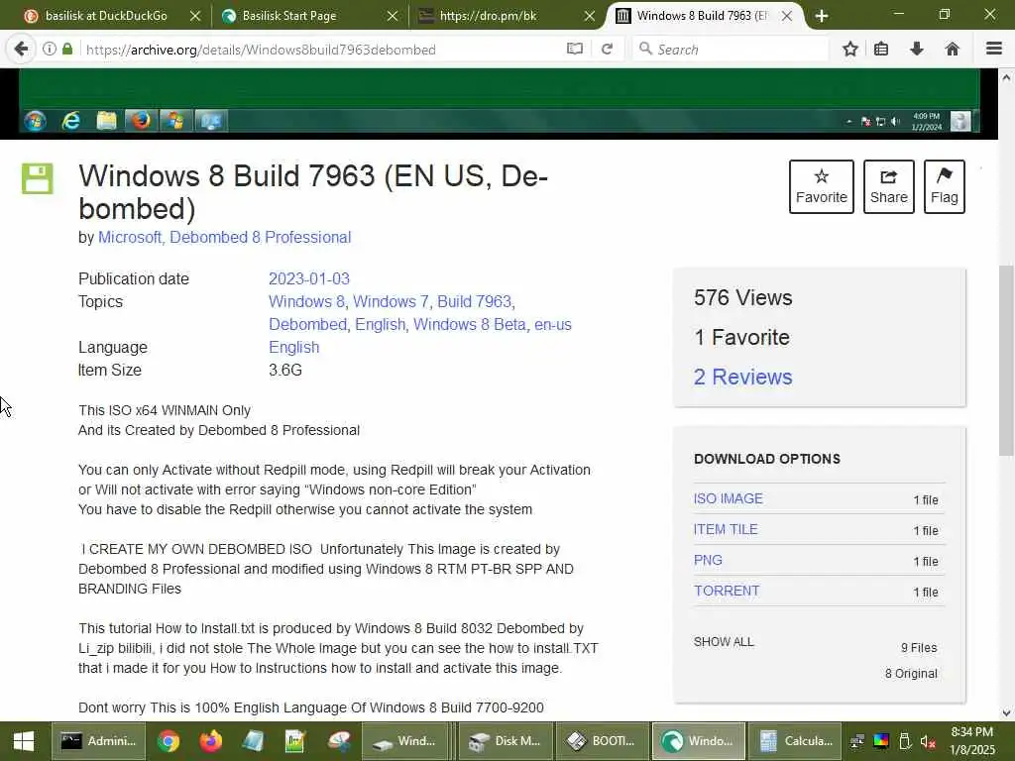Click the browser Search box

click(x=731, y=50)
